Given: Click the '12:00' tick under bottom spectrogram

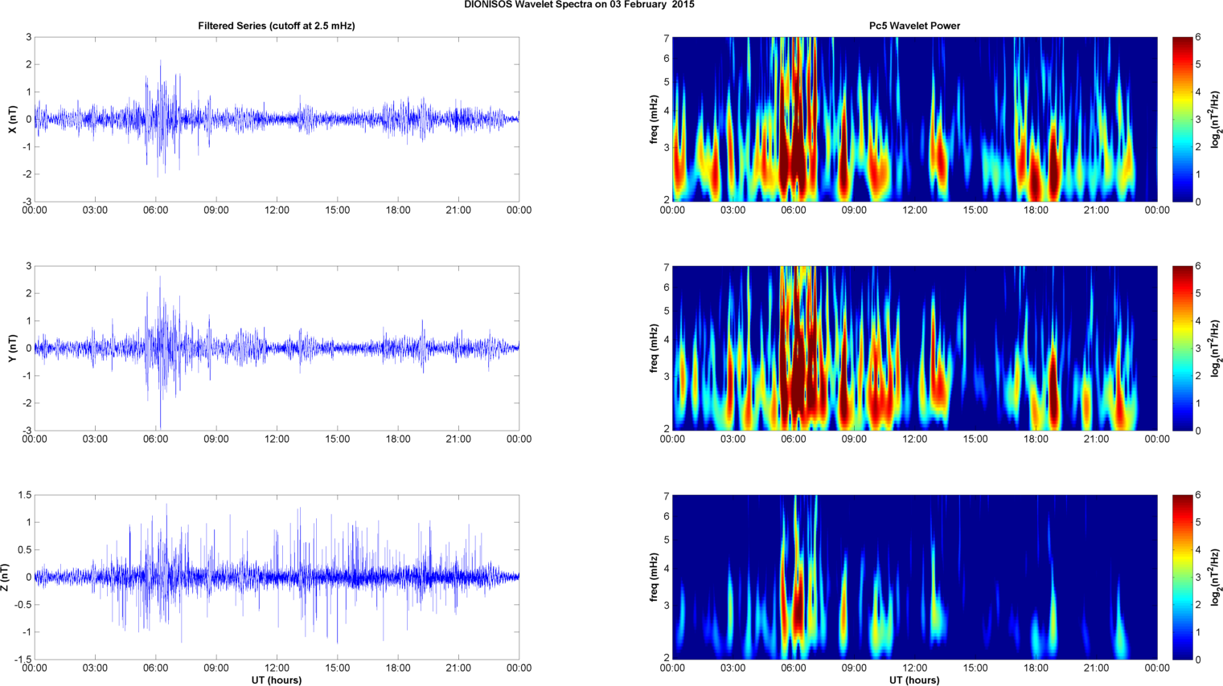Looking at the screenshot, I should pos(914,668).
